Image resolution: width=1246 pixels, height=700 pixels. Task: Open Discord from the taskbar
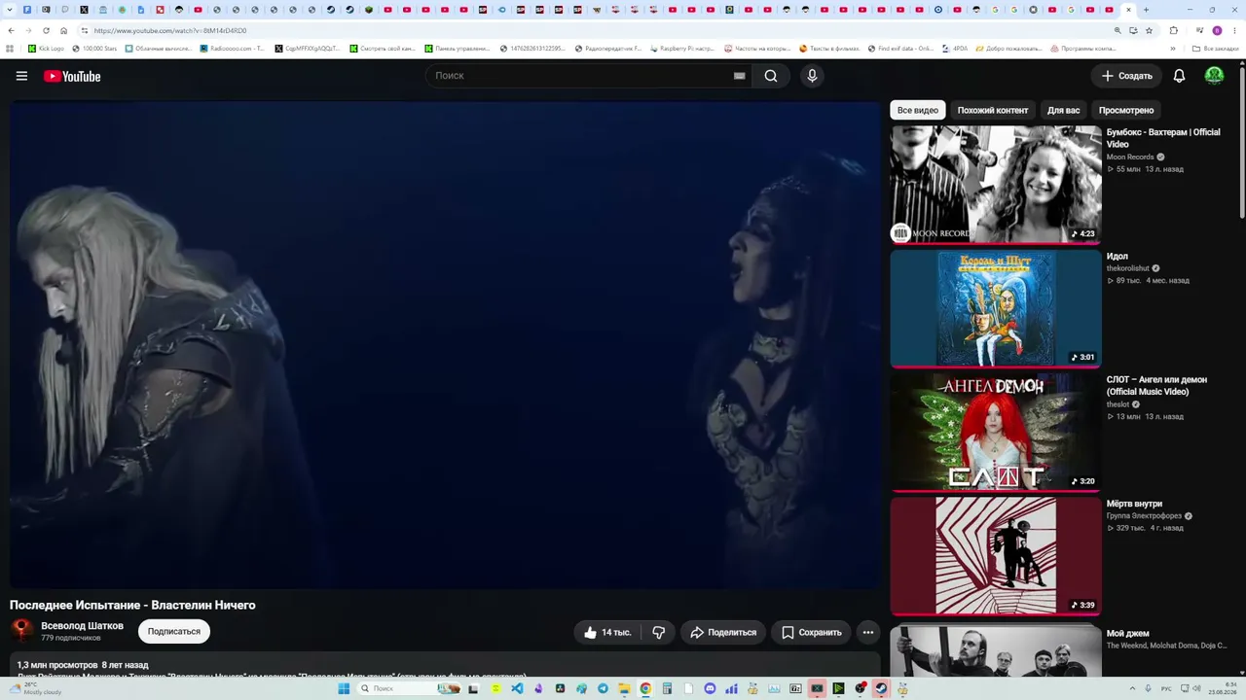click(x=710, y=688)
